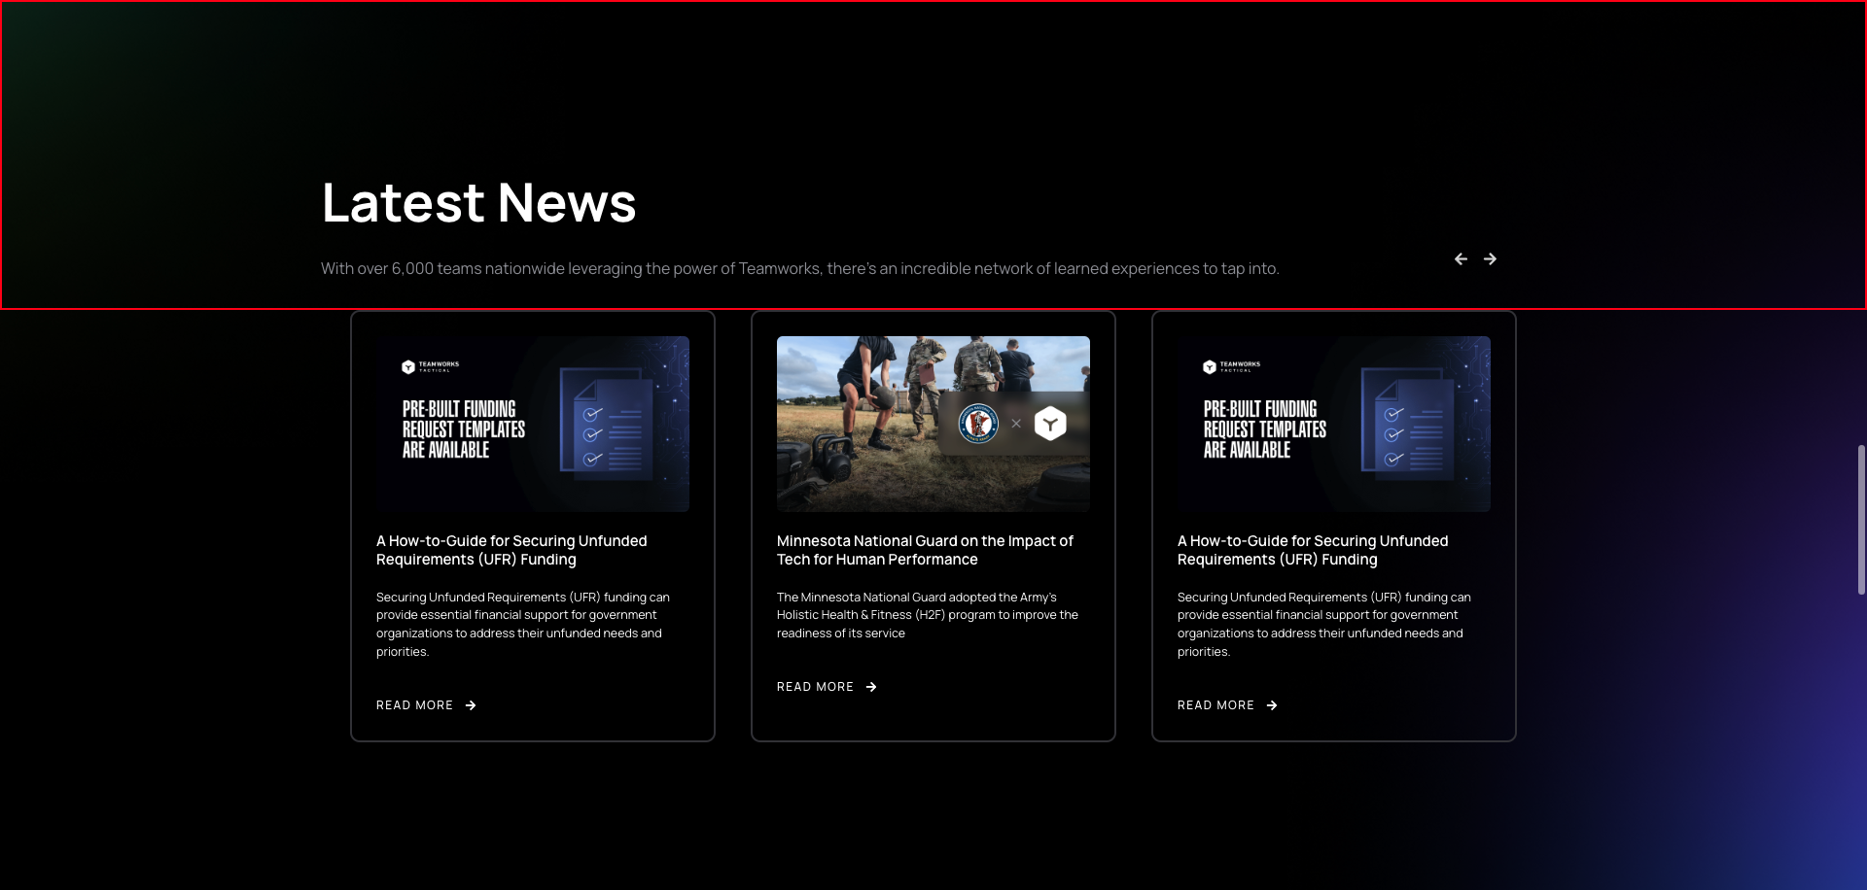Click READ MORE on the first UFR card
The height and width of the screenshot is (890, 1867).
[414, 705]
